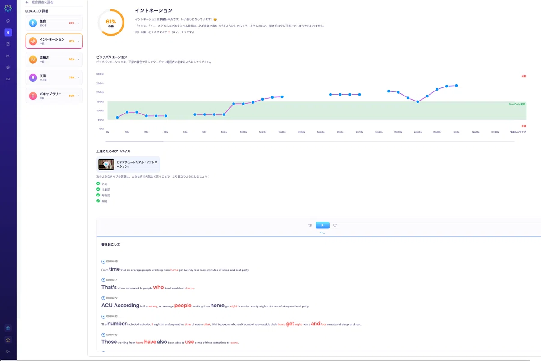This screenshot has width=541, height=361.
Task: Click the 書き起こし文 heading
Action: [x=111, y=245]
